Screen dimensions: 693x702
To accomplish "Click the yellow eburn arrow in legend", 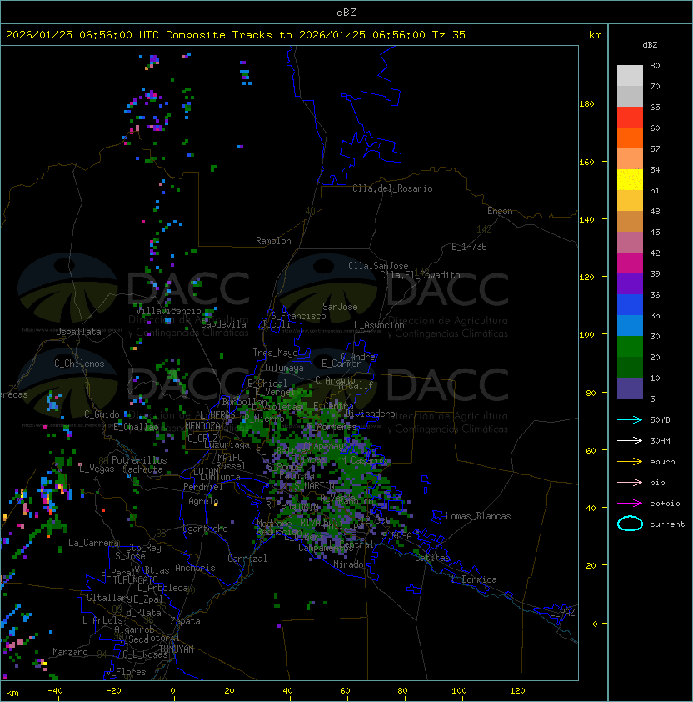I will (x=630, y=462).
